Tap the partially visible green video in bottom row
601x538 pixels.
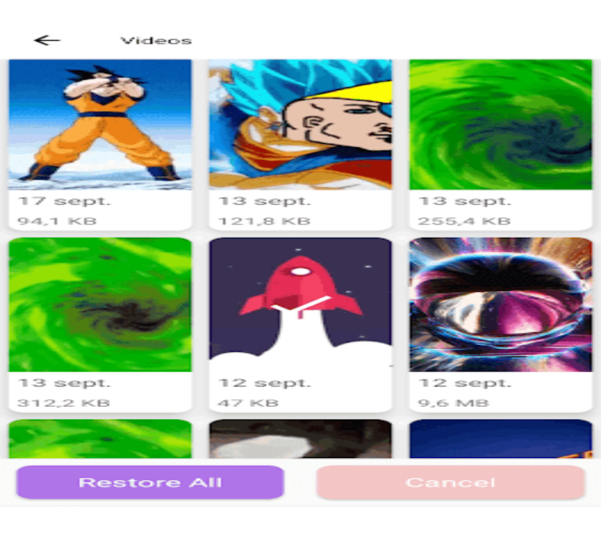coord(100,438)
